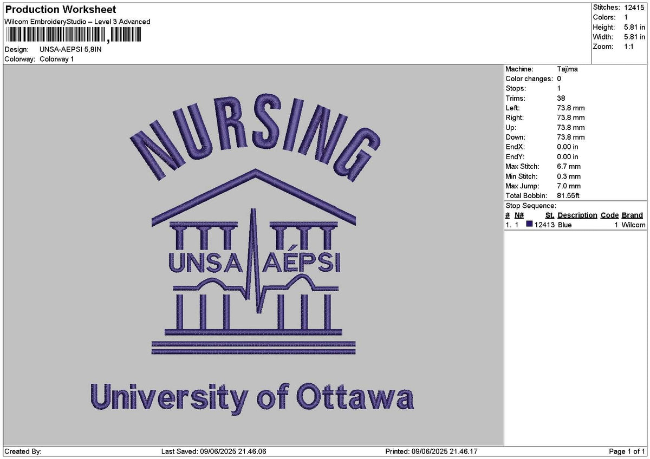Image resolution: width=650 pixels, height=459 pixels.
Task: Click the 'St.' column header
Action: [550, 215]
